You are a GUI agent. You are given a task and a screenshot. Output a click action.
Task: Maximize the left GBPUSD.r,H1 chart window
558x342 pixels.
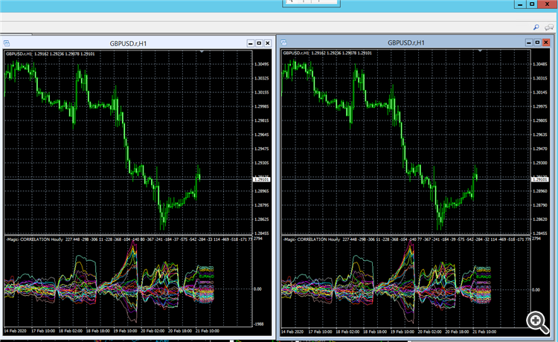tap(259, 43)
